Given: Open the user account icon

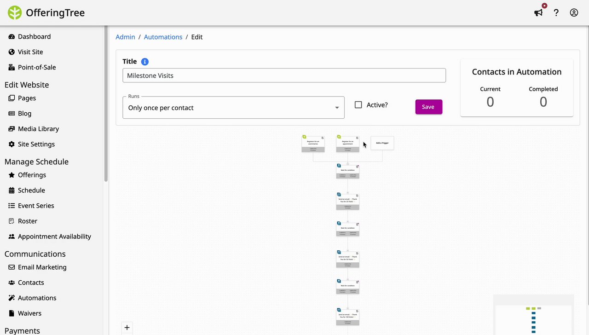Looking at the screenshot, I should (574, 13).
